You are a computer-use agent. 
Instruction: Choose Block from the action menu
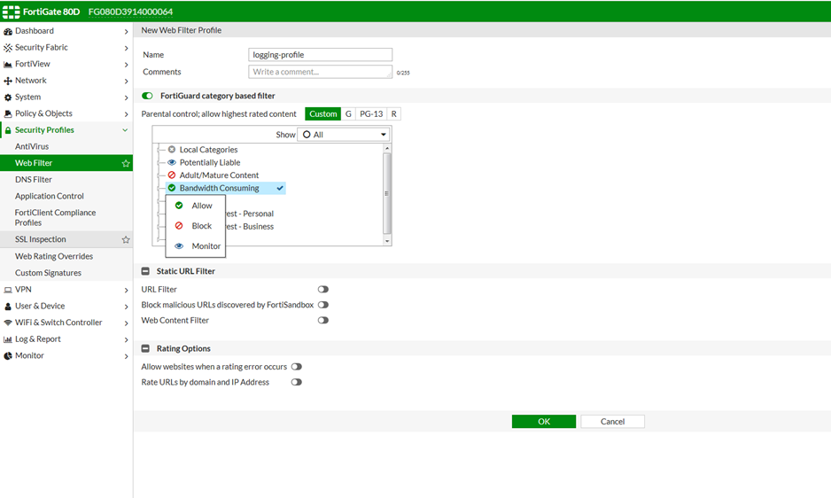(x=201, y=226)
